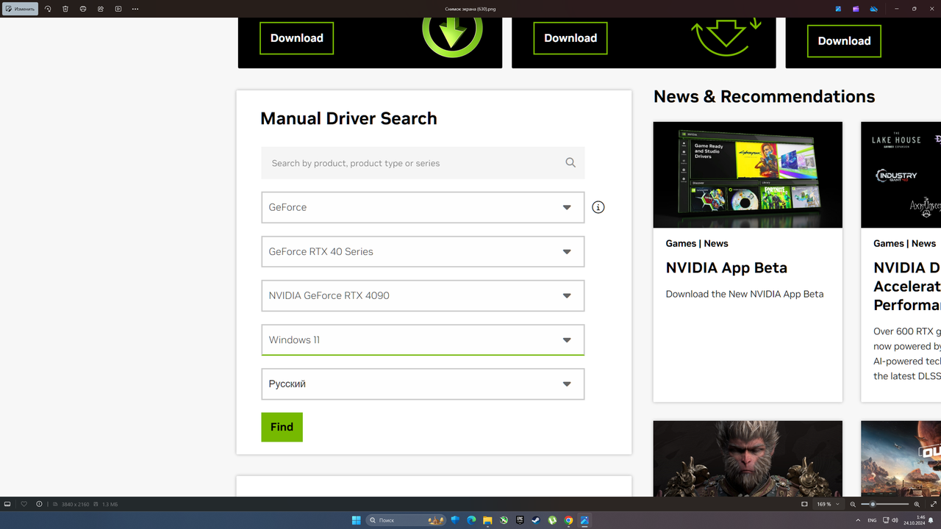Screen dimensions: 941x529
Task: Click 'Download the New NVIDIA App Beta' text
Action: click(x=745, y=294)
